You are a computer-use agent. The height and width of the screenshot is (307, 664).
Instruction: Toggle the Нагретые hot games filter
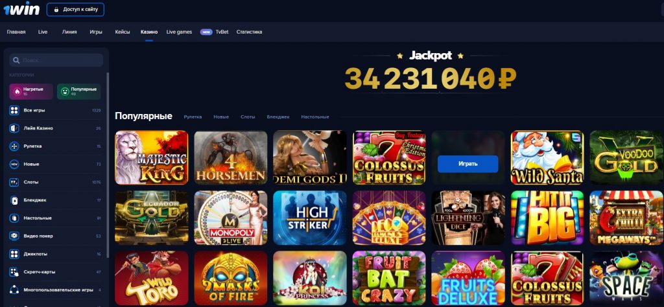[x=31, y=91]
